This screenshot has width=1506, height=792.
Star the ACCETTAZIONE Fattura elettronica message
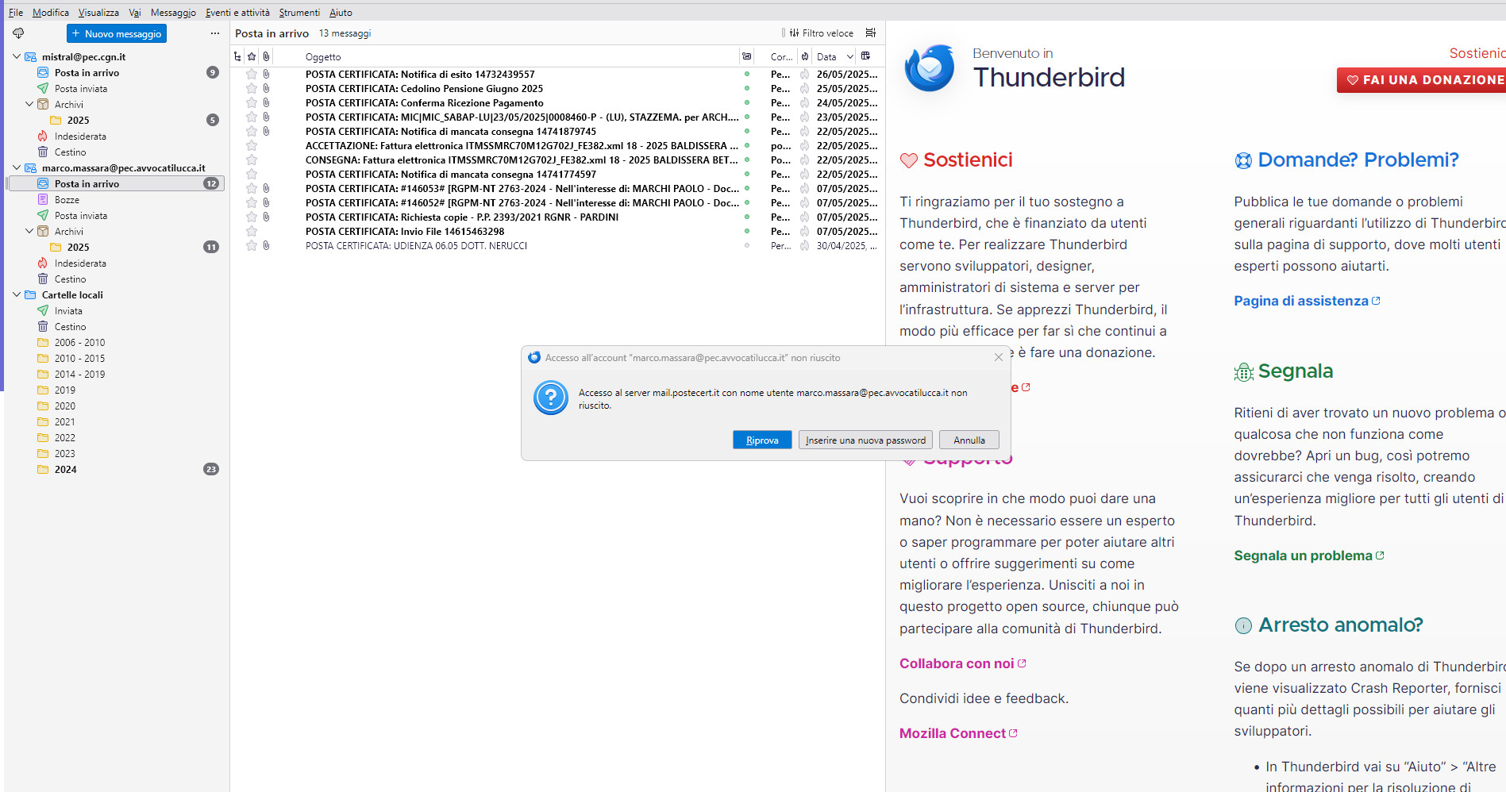[x=252, y=146]
